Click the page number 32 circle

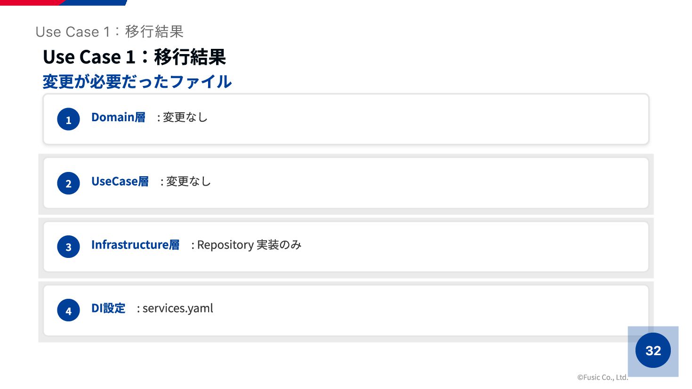coord(653,350)
